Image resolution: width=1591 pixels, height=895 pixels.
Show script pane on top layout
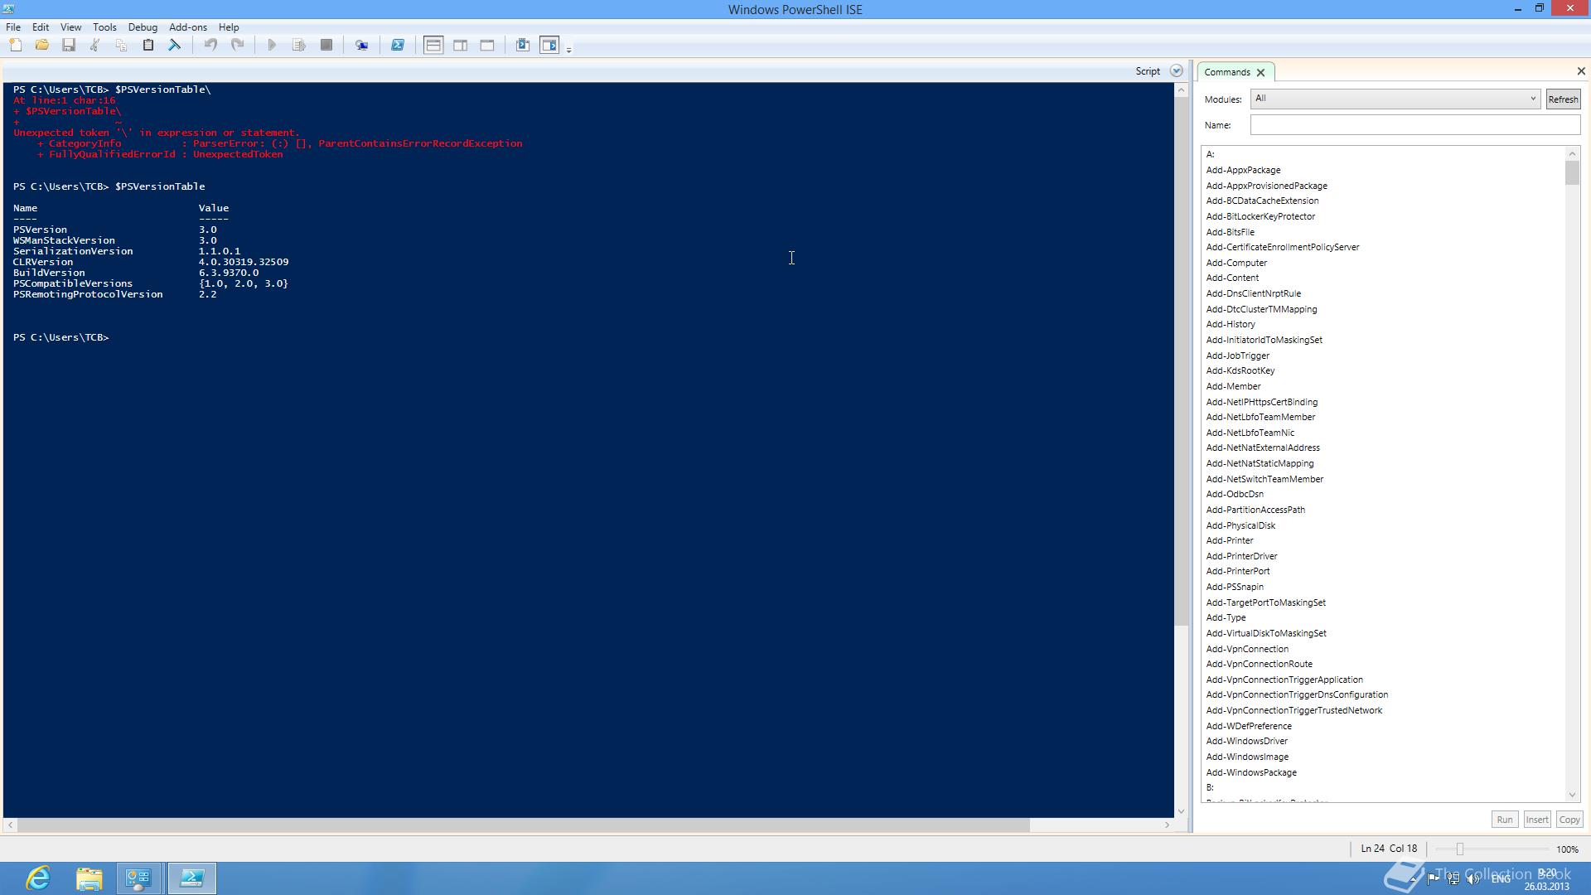(433, 46)
